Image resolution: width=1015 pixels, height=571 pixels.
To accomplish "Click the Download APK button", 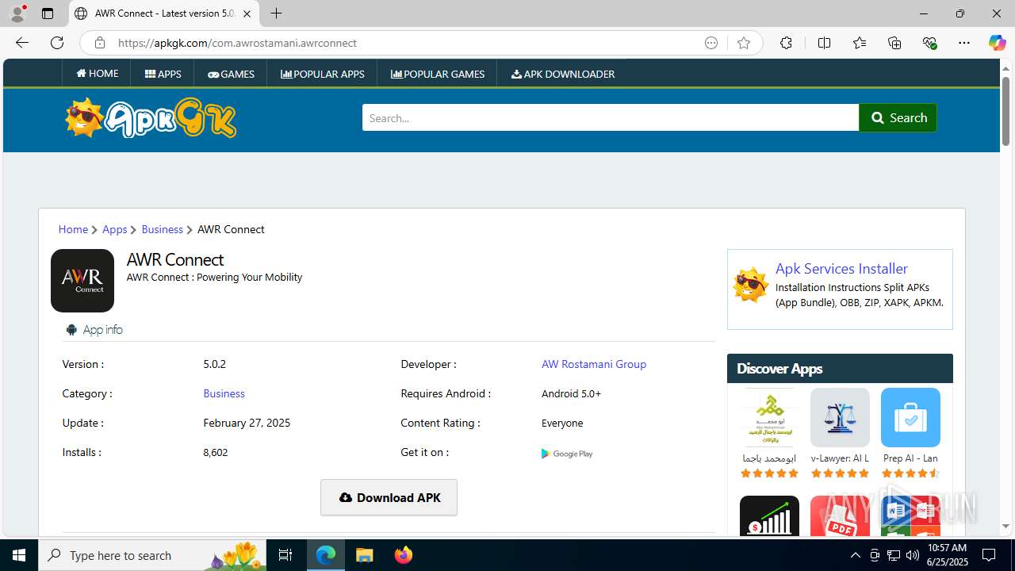I will pos(389,497).
